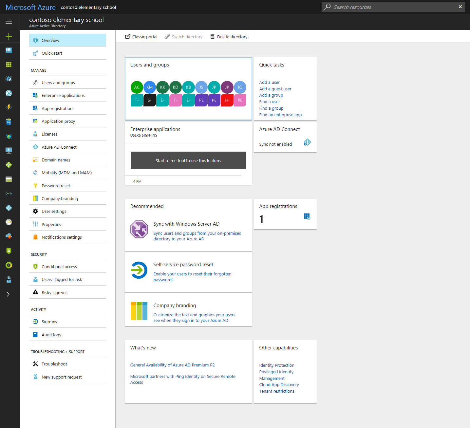Click Add a user quick task
Viewport: 470px width, 428px height.
[x=269, y=82]
